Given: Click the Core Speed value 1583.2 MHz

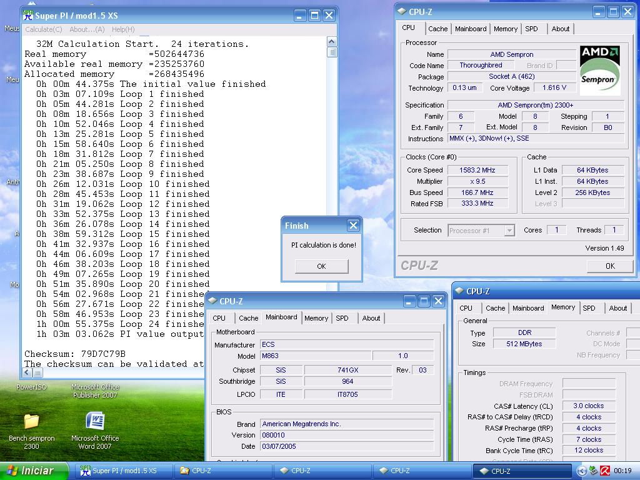Looking at the screenshot, I should click(477, 170).
